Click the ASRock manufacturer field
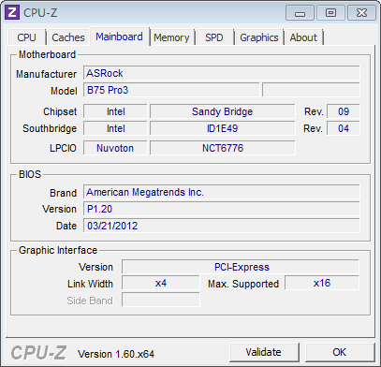 [x=222, y=73]
